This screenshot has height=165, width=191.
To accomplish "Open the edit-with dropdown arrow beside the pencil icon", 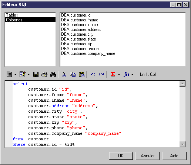I will (29, 74).
